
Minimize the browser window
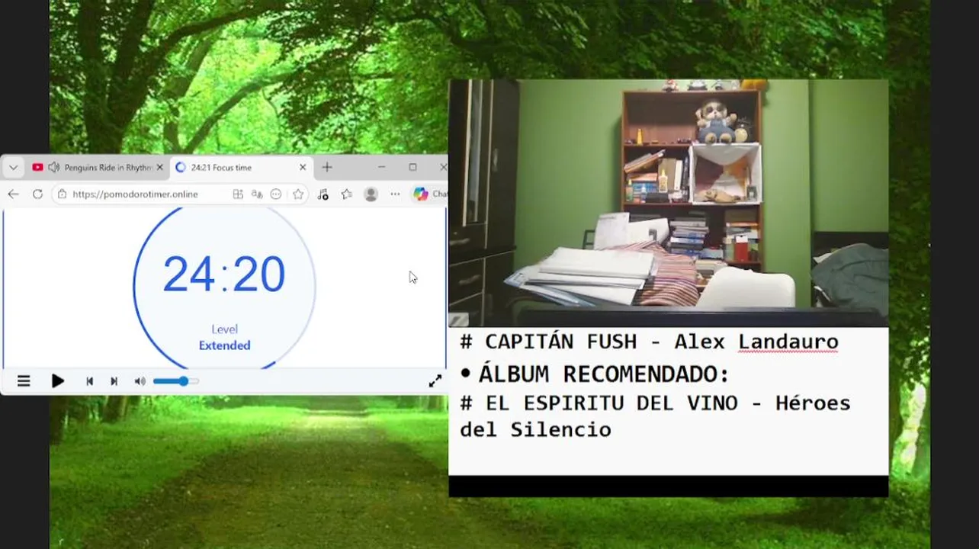pyautogui.click(x=381, y=167)
